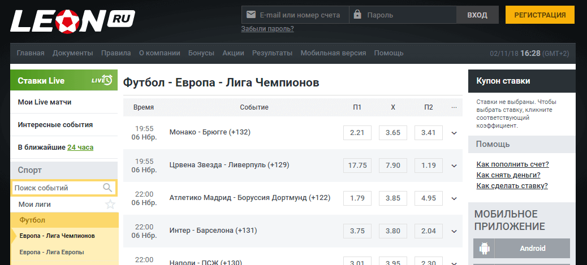Click the Интер - Барселона (+131) event name
587x265 pixels.
(x=213, y=231)
